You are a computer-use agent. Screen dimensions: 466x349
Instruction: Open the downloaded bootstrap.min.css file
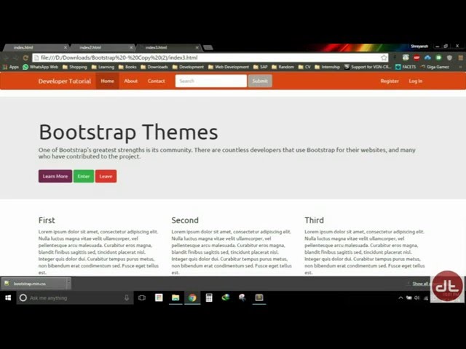click(x=33, y=284)
